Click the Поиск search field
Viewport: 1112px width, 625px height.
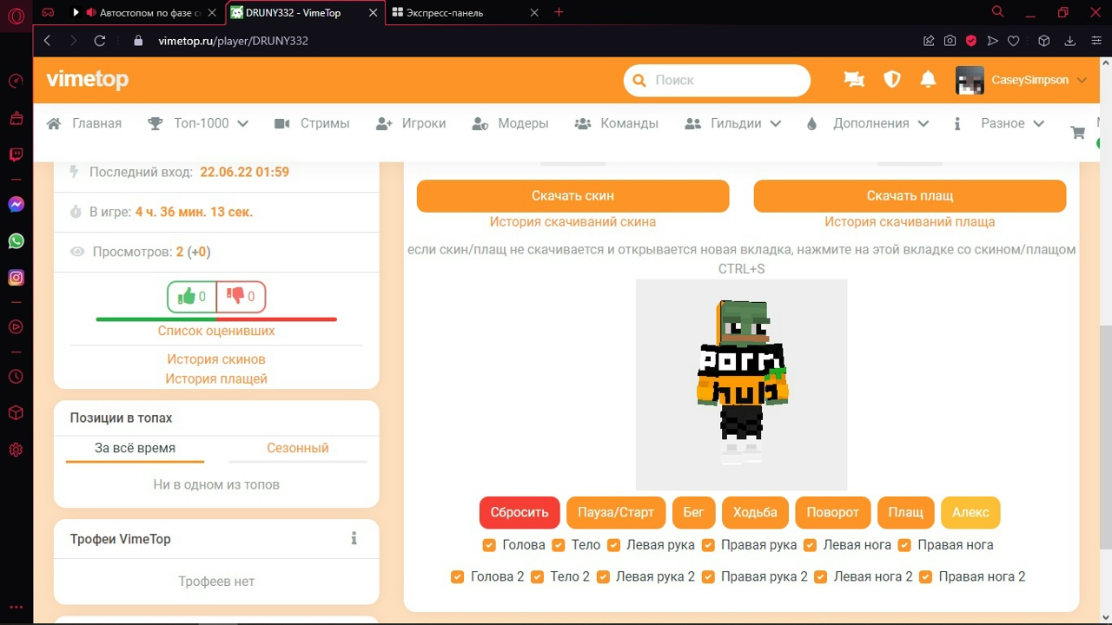tap(716, 80)
